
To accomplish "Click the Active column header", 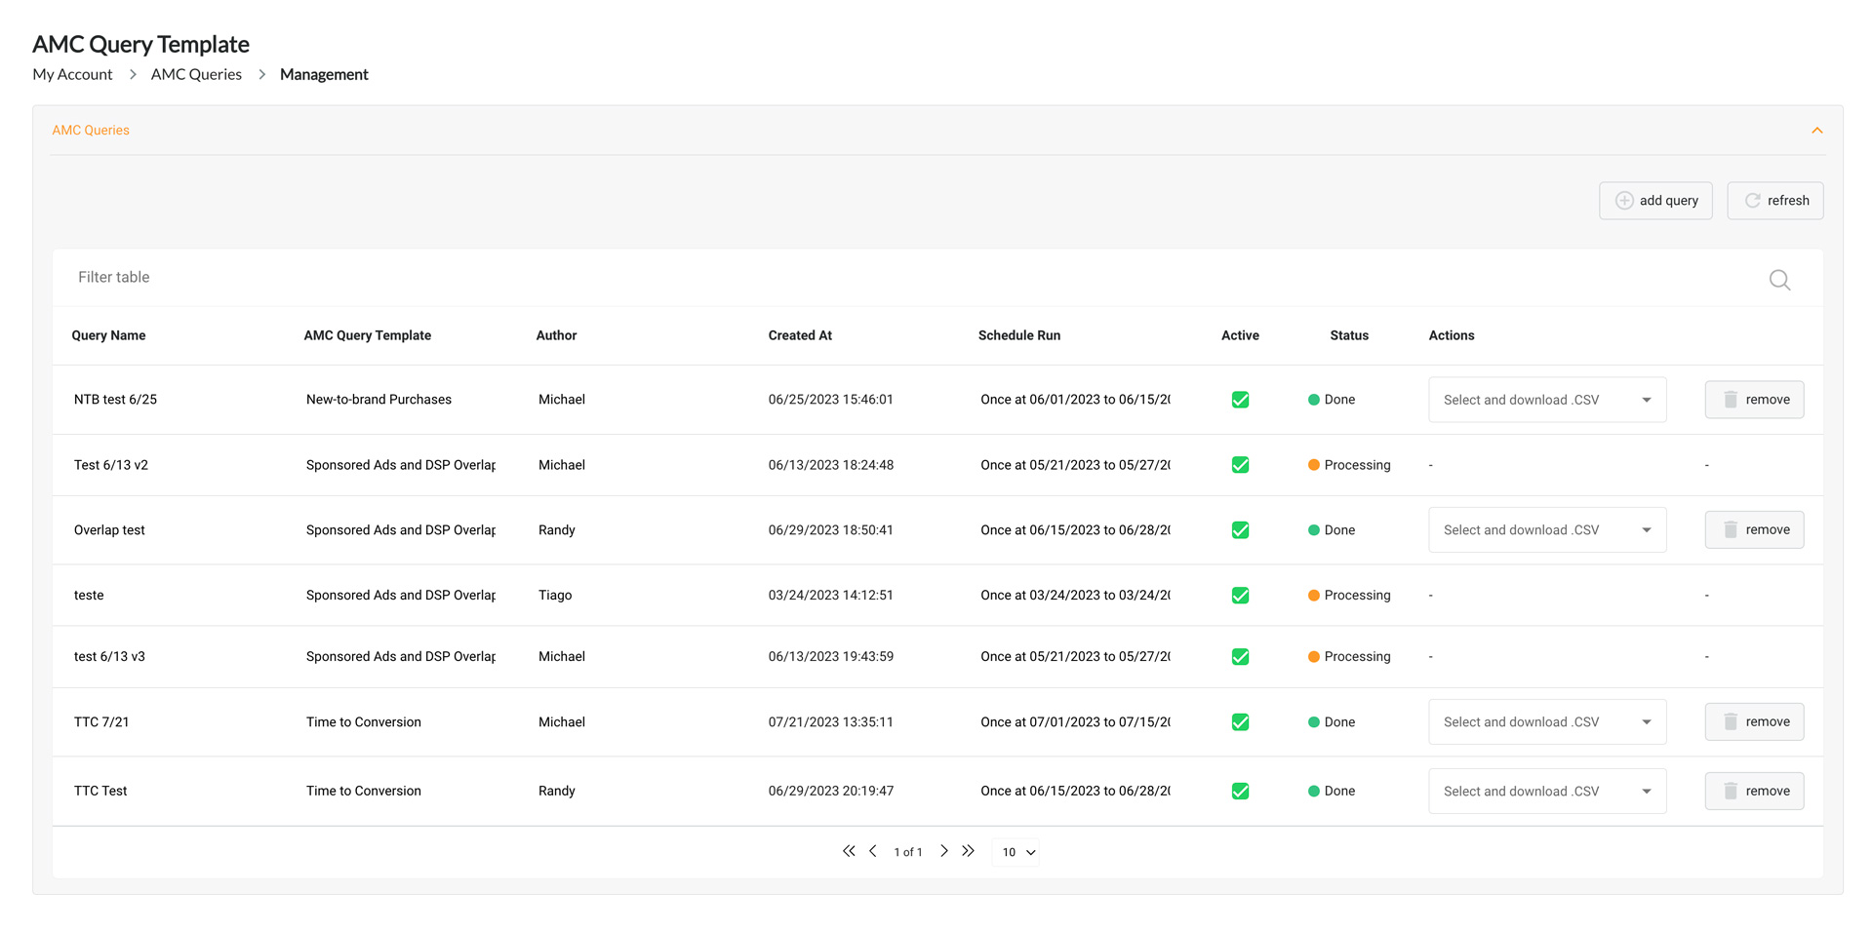I will pos(1240,335).
